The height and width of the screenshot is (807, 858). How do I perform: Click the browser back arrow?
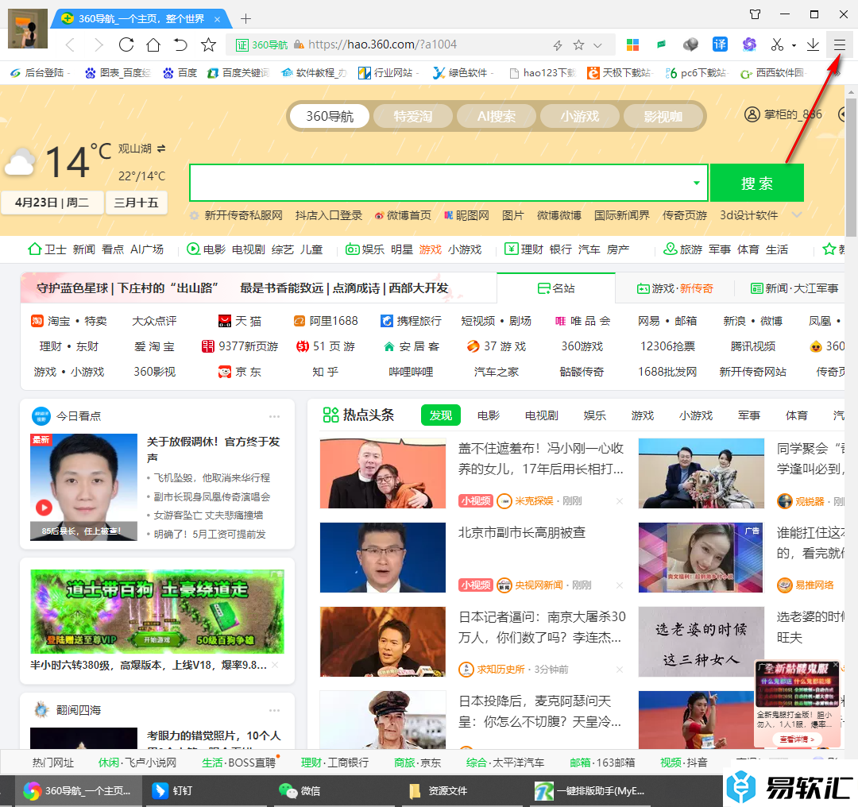tap(70, 44)
